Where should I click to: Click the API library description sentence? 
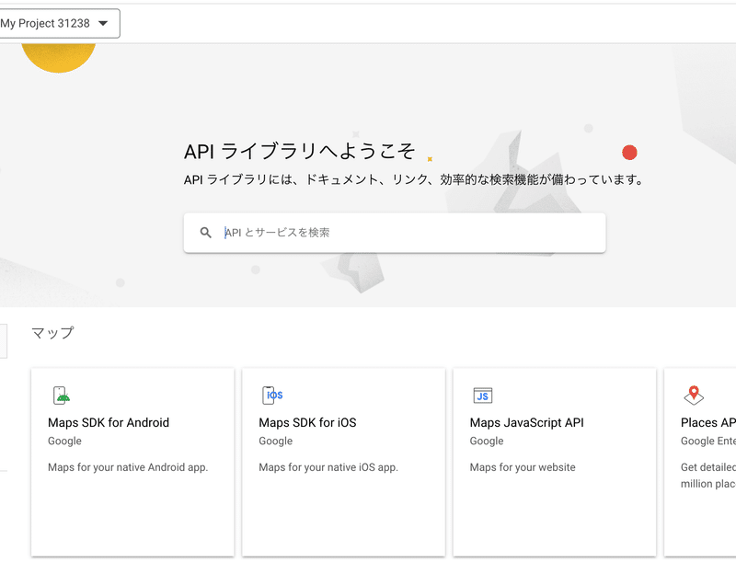click(413, 179)
